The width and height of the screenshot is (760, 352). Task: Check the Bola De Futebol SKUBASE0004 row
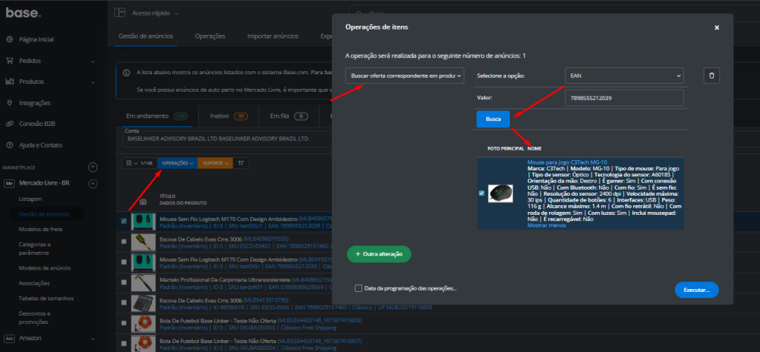[x=124, y=345]
